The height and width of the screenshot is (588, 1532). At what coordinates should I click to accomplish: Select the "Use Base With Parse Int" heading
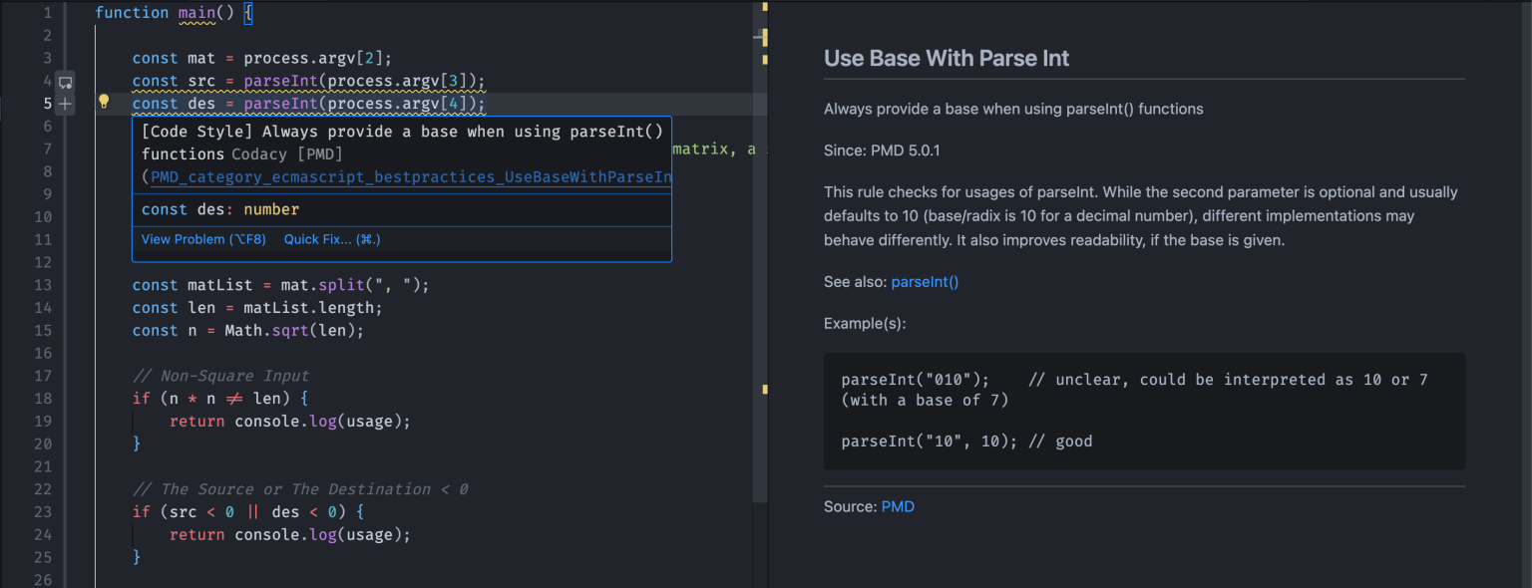pos(946,58)
